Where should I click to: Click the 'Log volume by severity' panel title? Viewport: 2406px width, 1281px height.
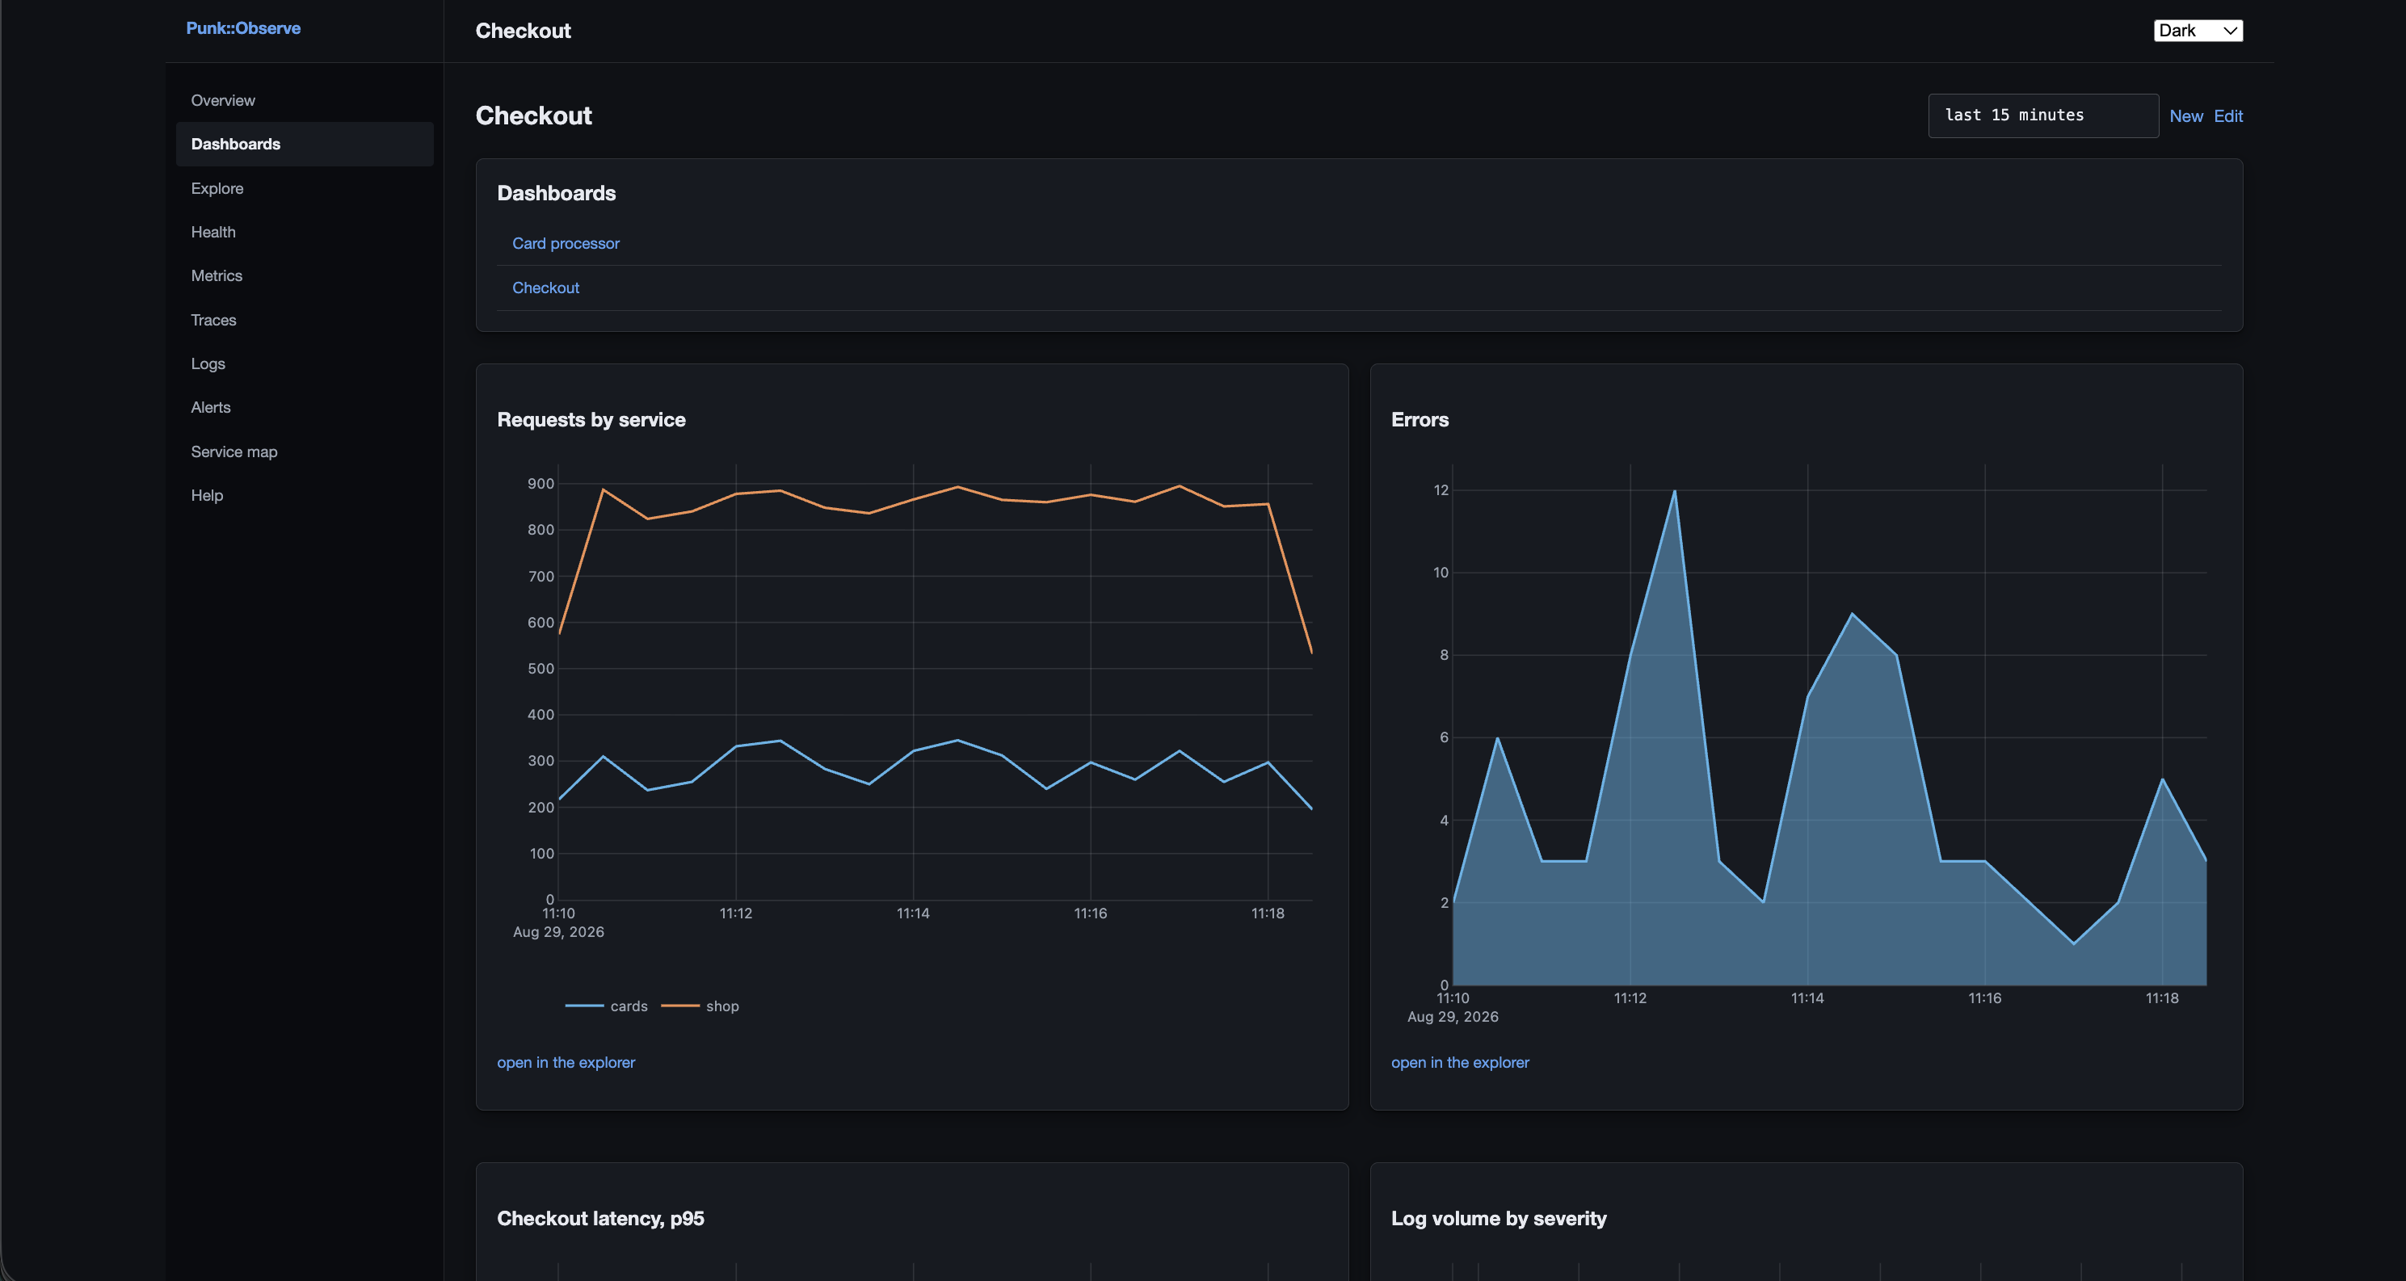(x=1499, y=1219)
